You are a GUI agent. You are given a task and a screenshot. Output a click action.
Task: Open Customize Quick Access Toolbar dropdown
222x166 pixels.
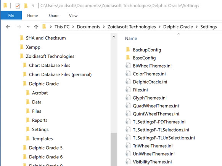pos(33,6)
